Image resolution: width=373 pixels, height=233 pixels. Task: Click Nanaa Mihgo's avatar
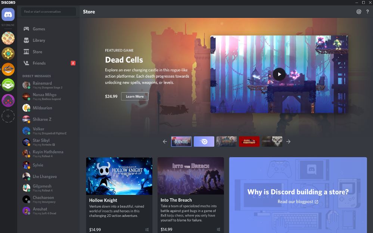pos(26,96)
